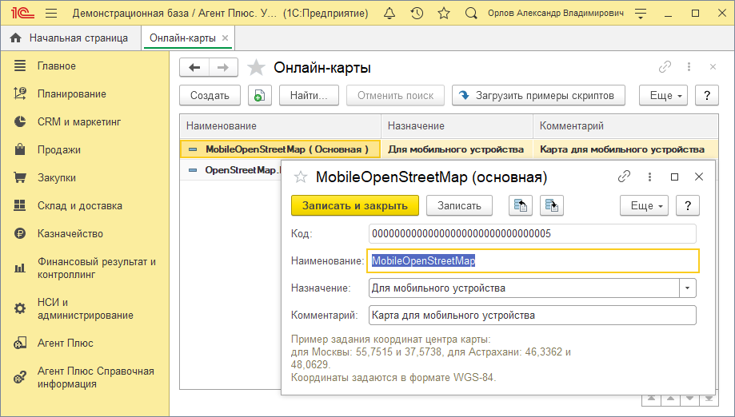Select the OpenStreetMap row in list
Screen dimensions: 735x417
(x=230, y=170)
